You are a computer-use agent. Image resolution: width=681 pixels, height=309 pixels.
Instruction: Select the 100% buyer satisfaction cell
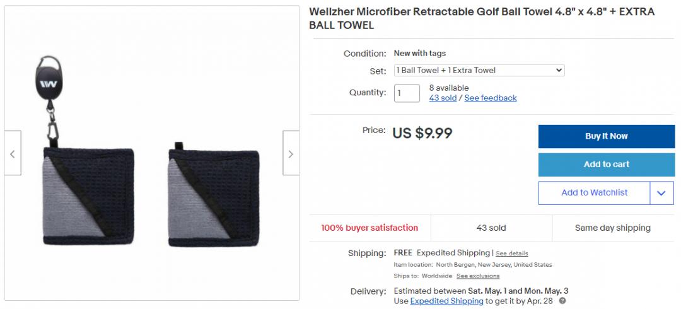coord(370,228)
